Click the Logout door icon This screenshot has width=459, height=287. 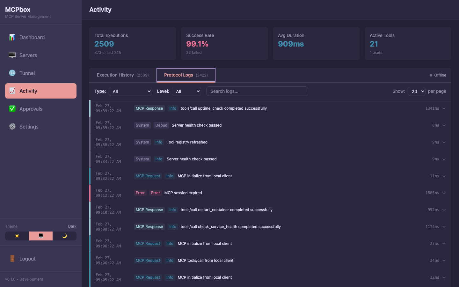[12, 259]
